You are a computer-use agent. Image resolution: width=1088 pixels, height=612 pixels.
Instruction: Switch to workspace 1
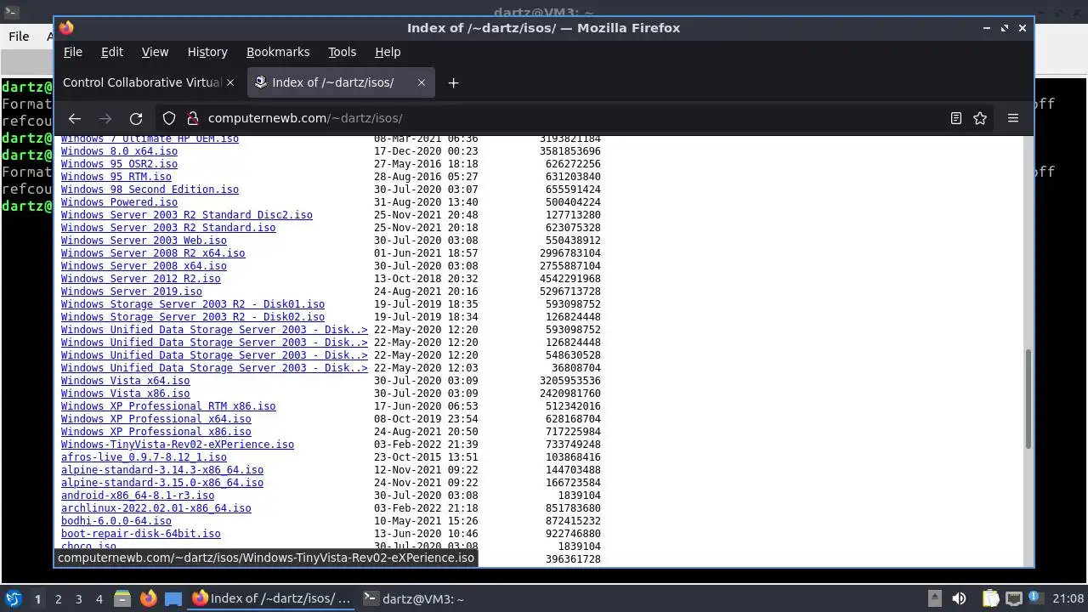[x=37, y=598]
